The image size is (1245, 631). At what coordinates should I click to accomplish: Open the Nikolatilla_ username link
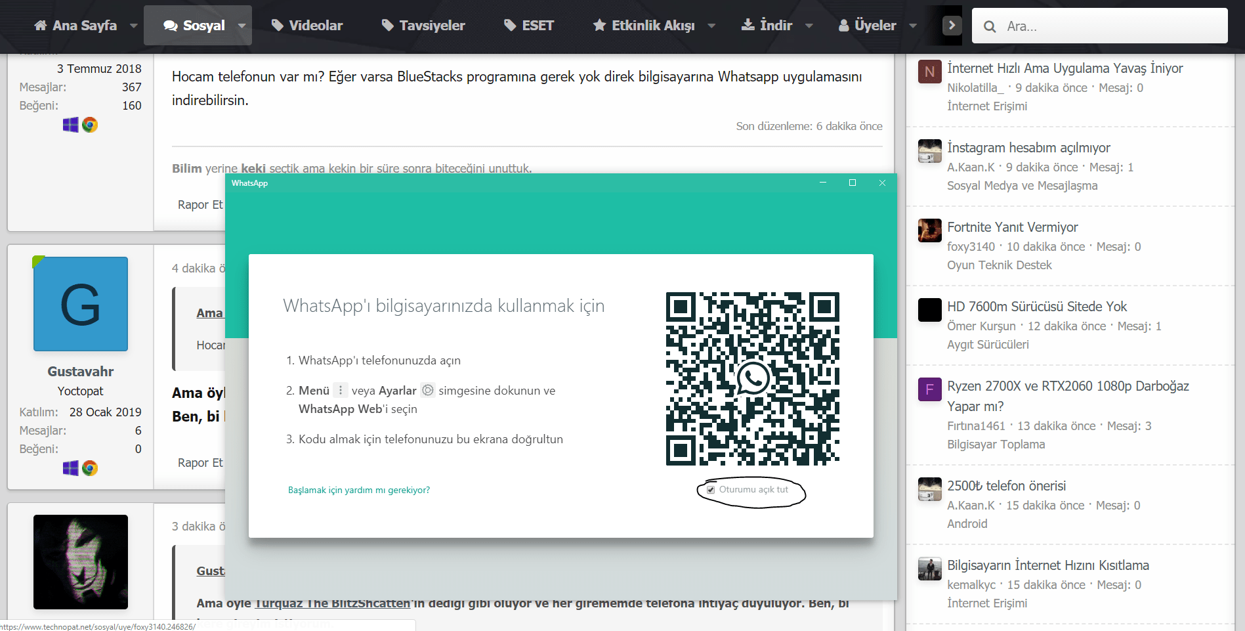975,88
